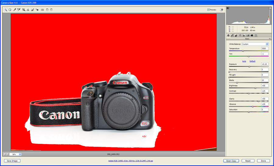The image size is (274, 166).
Task: Focus the Blacks value field
Action: tap(265, 80)
